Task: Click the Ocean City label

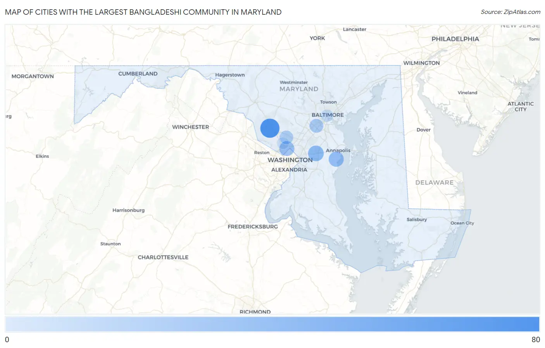Action: [x=462, y=223]
